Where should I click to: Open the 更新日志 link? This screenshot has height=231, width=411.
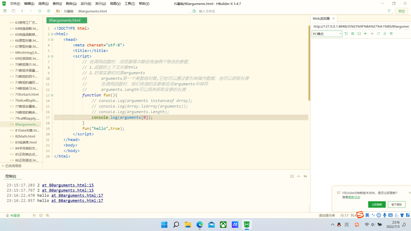[x=354, y=197]
